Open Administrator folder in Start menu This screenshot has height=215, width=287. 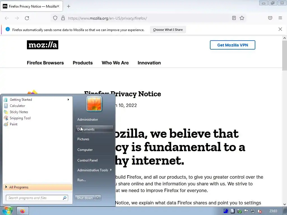click(x=94, y=119)
